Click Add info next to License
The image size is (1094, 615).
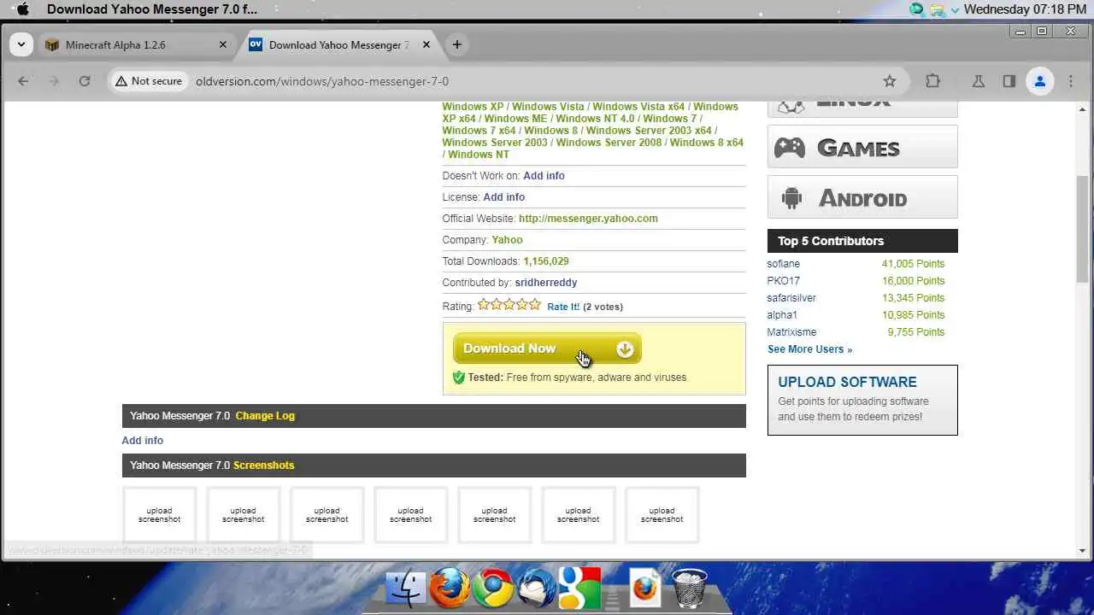(x=503, y=197)
